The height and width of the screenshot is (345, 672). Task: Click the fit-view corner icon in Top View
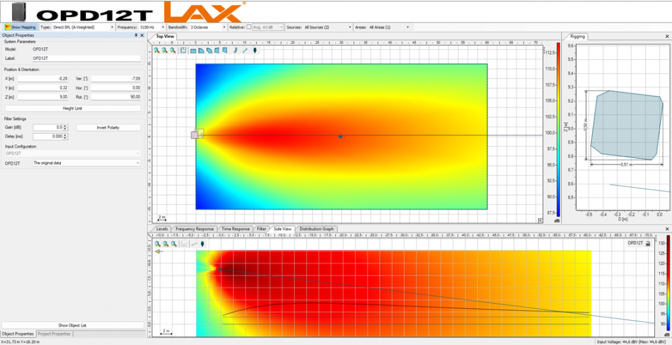point(540,221)
